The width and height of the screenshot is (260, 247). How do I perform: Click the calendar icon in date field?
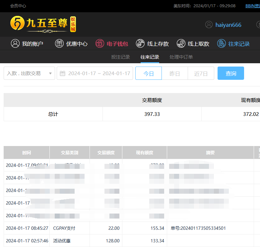pos(63,74)
